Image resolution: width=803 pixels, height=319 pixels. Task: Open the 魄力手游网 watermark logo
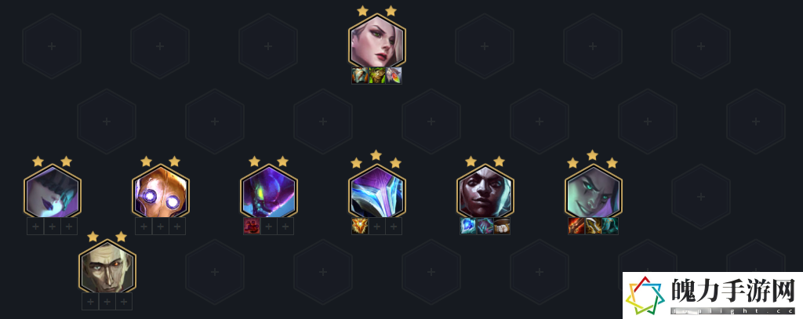tap(712, 295)
